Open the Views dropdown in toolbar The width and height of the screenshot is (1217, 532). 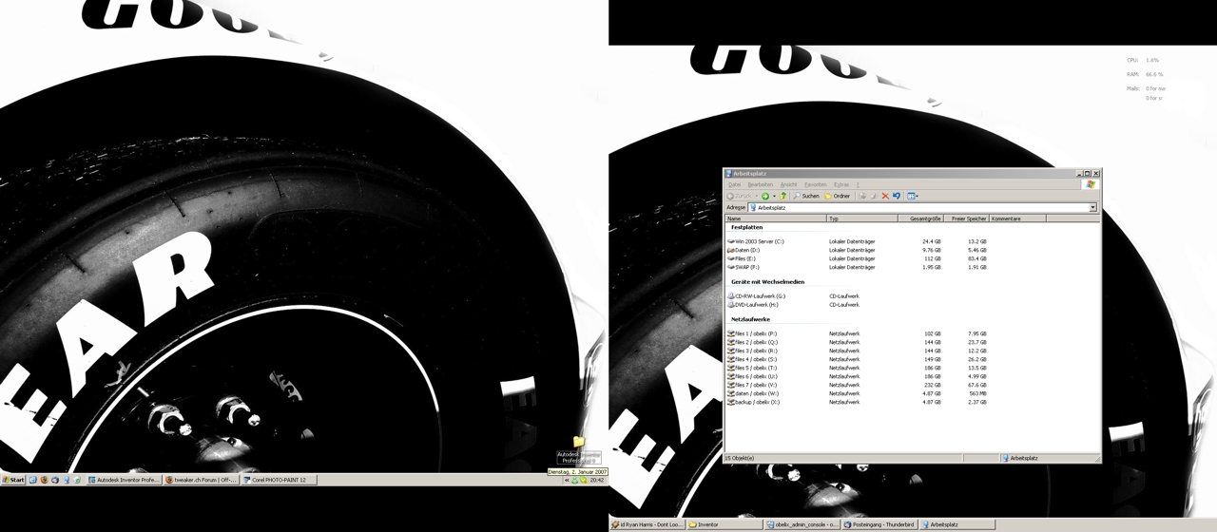click(913, 196)
